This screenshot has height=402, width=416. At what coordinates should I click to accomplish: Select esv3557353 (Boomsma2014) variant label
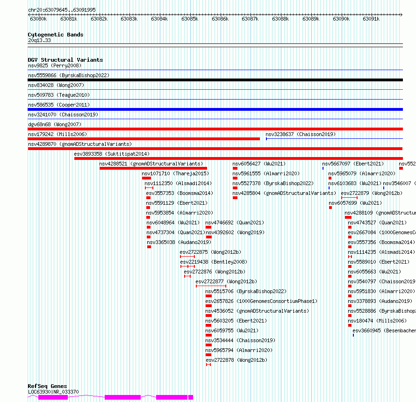point(179,193)
